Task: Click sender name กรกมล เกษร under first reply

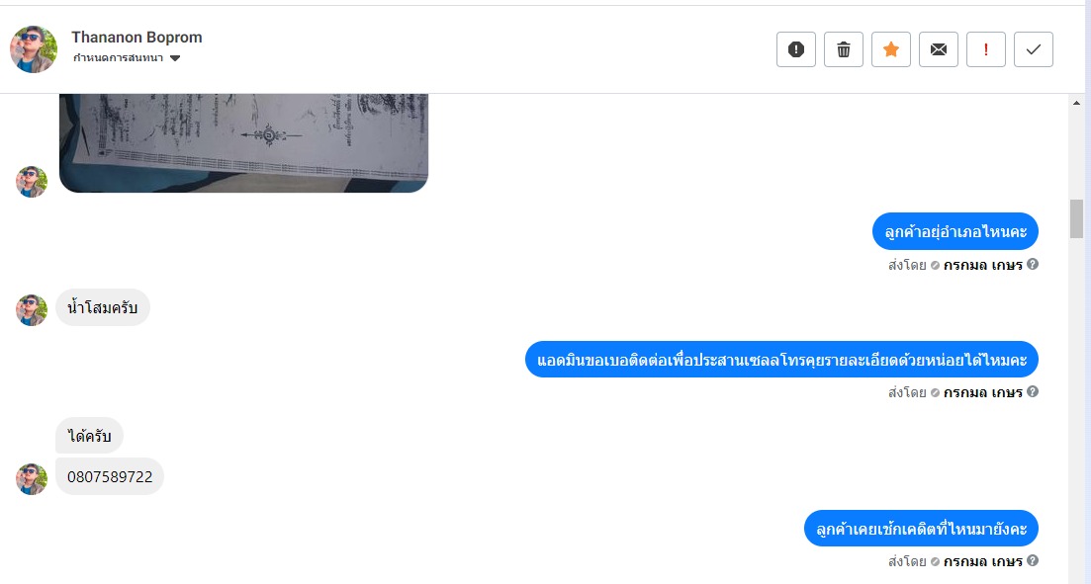Action: coord(982,265)
